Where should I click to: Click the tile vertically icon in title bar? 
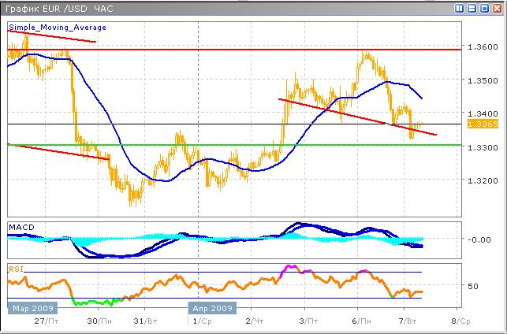(x=460, y=8)
